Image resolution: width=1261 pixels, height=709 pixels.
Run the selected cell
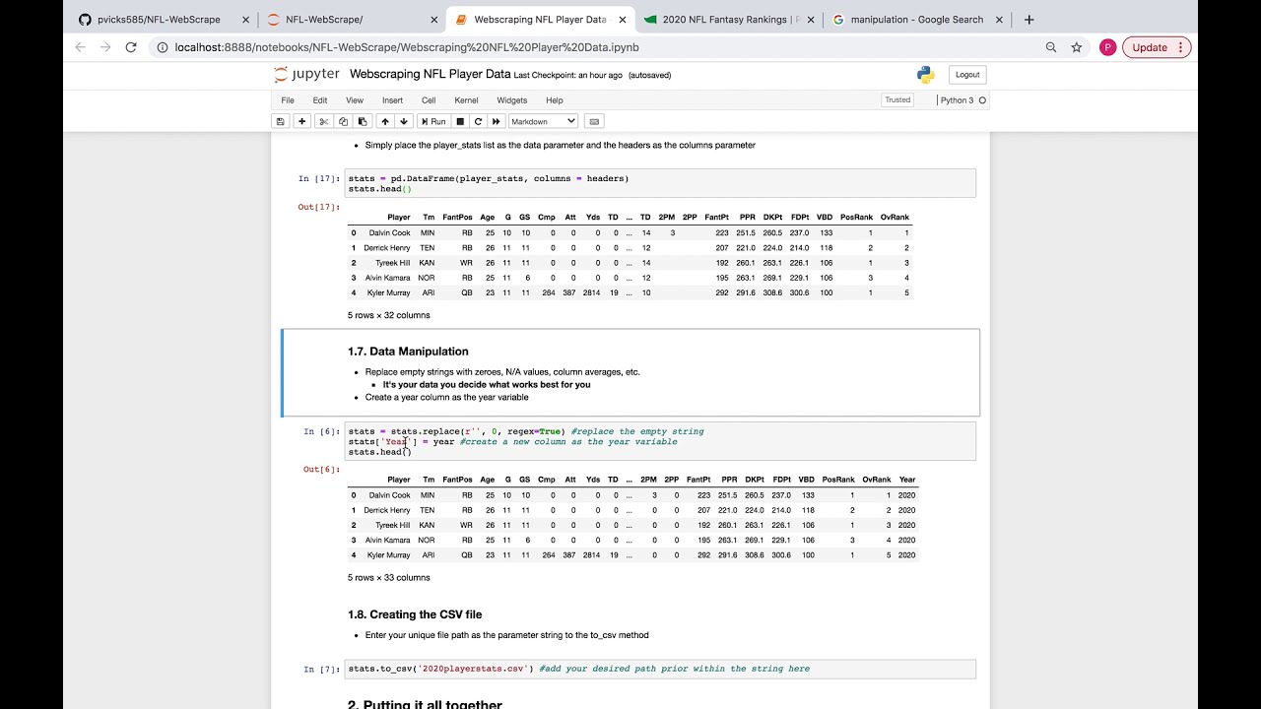tap(432, 121)
